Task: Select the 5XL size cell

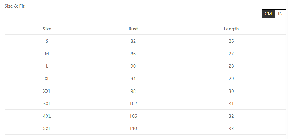Action: click(47, 129)
